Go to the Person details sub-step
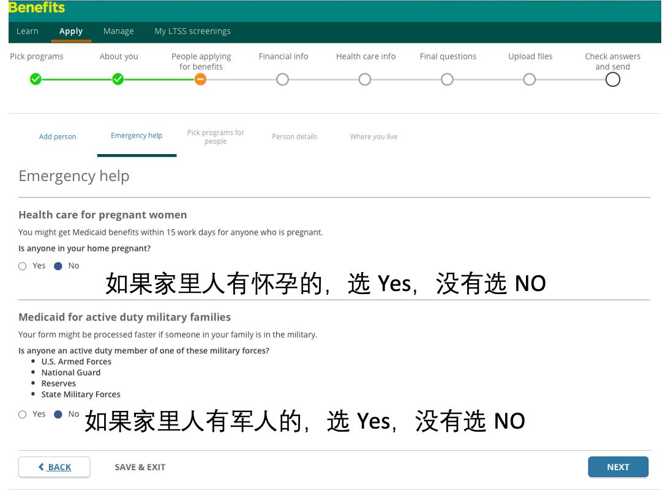The image size is (668, 491). 295,136
